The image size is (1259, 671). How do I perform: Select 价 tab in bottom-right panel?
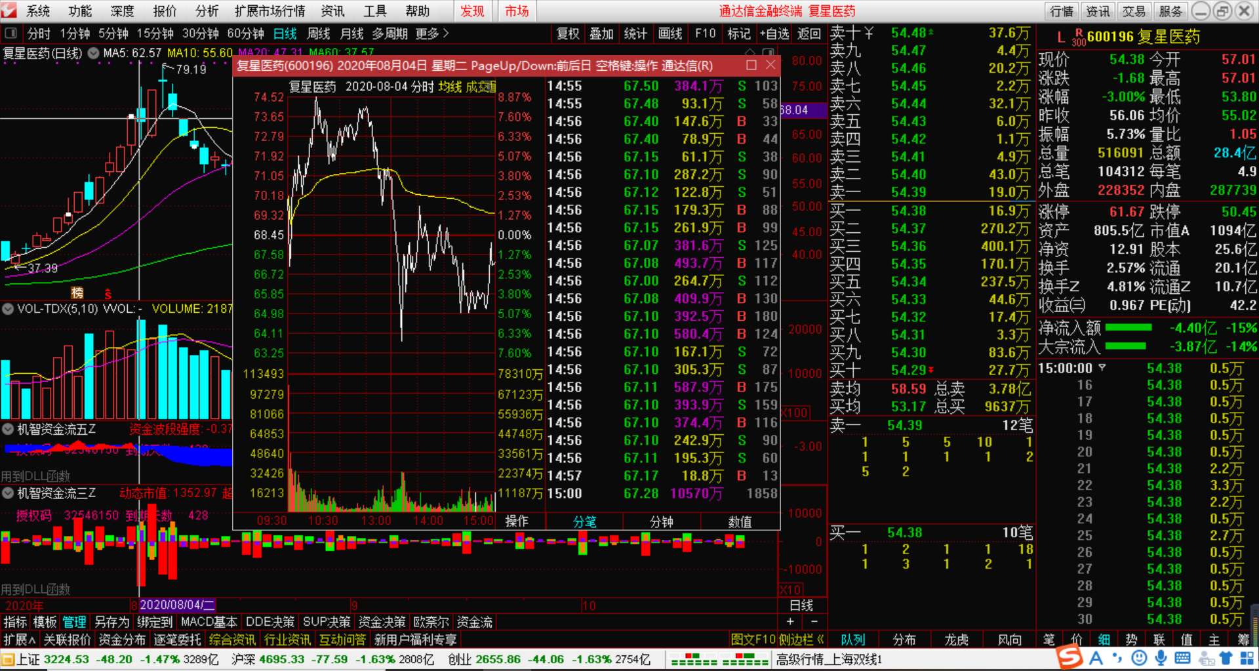[x=1077, y=640]
